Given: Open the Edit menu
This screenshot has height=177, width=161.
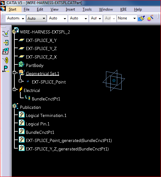Looking at the screenshot, I should [40, 9].
